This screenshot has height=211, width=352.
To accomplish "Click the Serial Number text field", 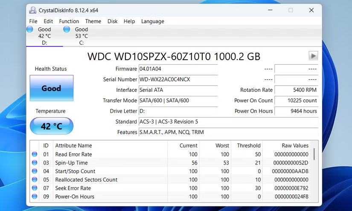I will coord(178,79).
